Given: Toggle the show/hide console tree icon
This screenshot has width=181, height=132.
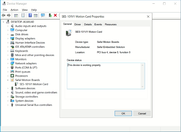Looking at the screenshot, I should click(x=16, y=15).
